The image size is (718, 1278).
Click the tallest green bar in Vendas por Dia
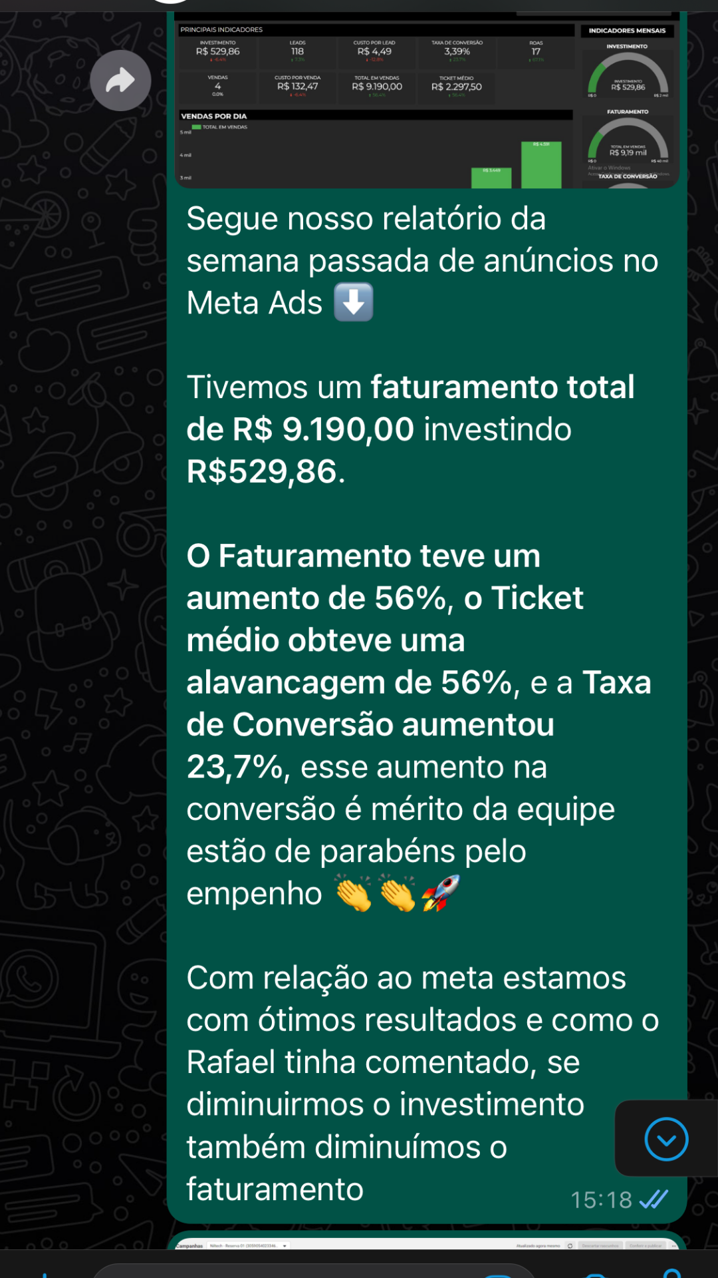tap(541, 164)
